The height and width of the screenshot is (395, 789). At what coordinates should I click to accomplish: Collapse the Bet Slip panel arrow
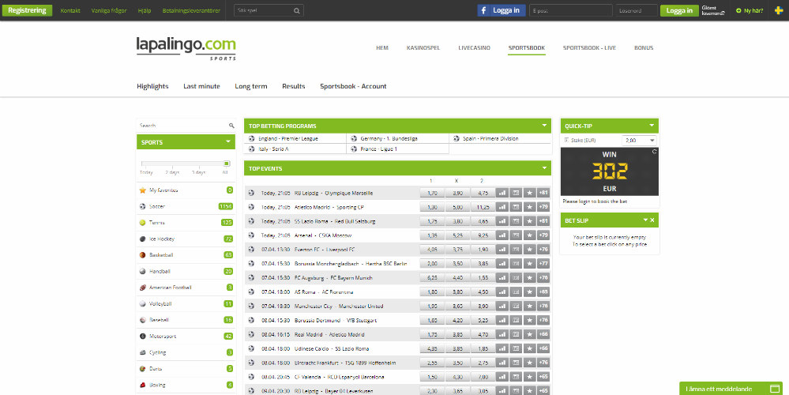point(645,220)
